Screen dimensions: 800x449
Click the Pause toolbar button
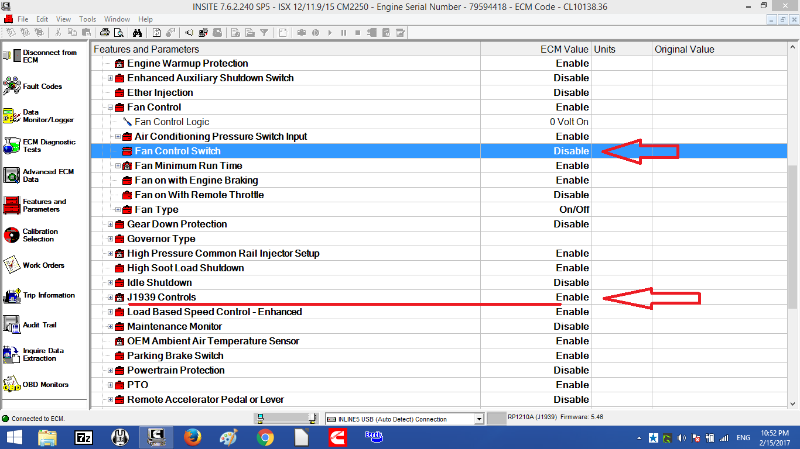coord(344,33)
